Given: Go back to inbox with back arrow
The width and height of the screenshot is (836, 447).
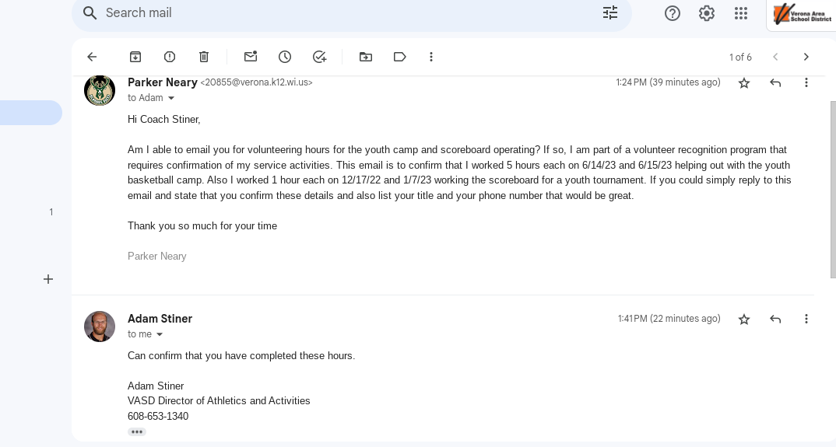Looking at the screenshot, I should 92,57.
